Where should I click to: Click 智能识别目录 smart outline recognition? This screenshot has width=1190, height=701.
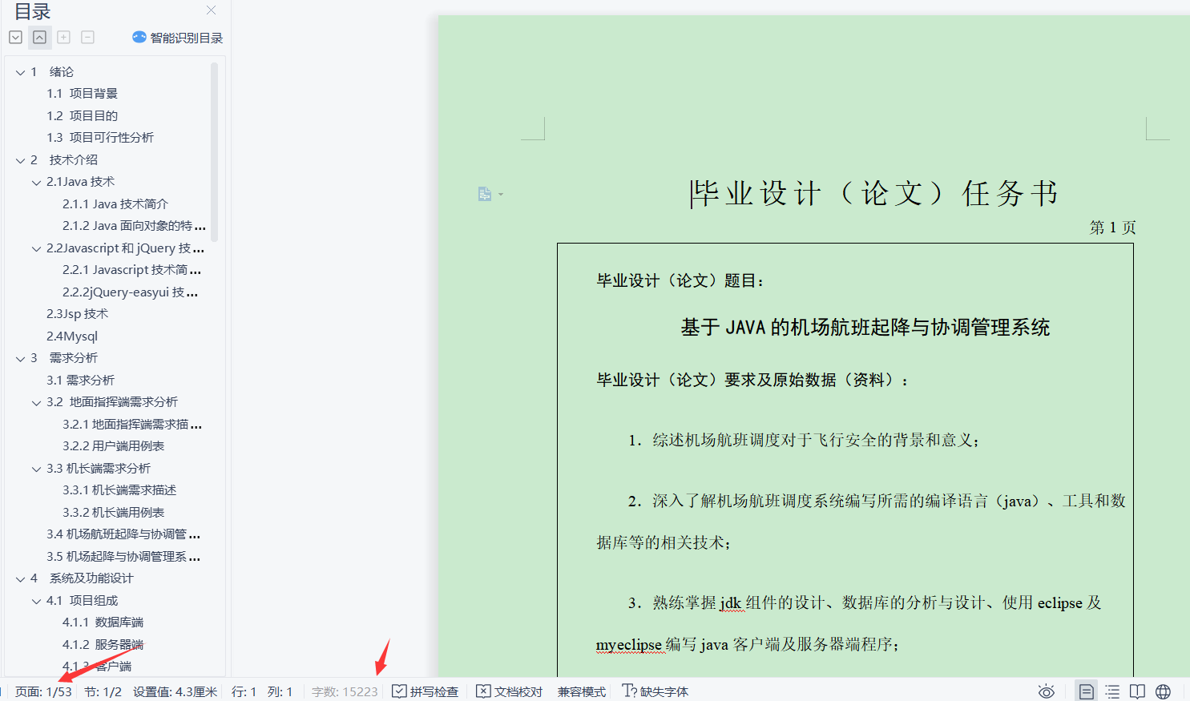click(178, 38)
